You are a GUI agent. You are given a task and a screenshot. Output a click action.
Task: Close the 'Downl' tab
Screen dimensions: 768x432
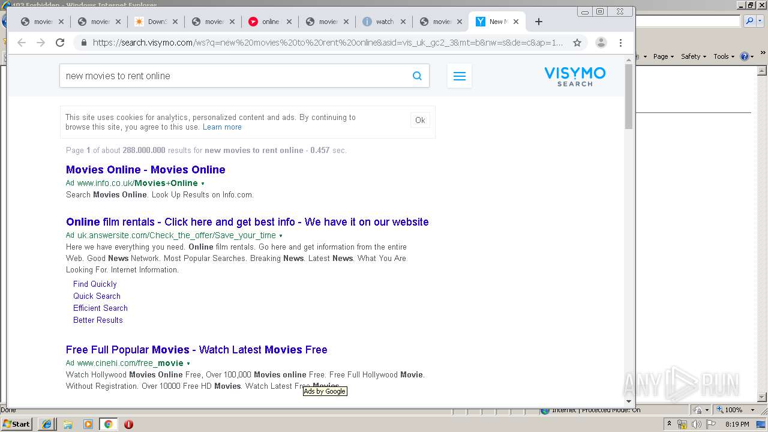coord(175,22)
